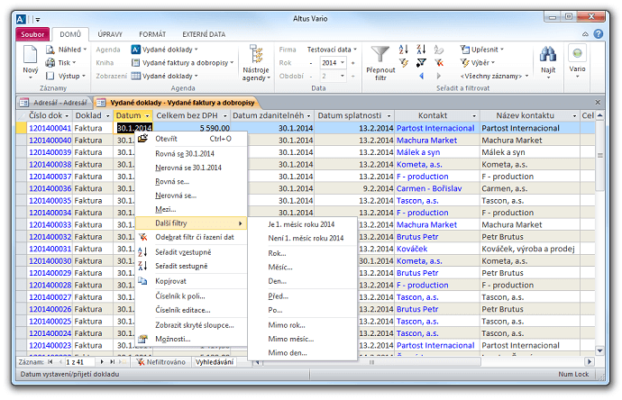Choose Otevřít in the context menu
The width and height of the screenshot is (622, 400).
[x=191, y=139]
